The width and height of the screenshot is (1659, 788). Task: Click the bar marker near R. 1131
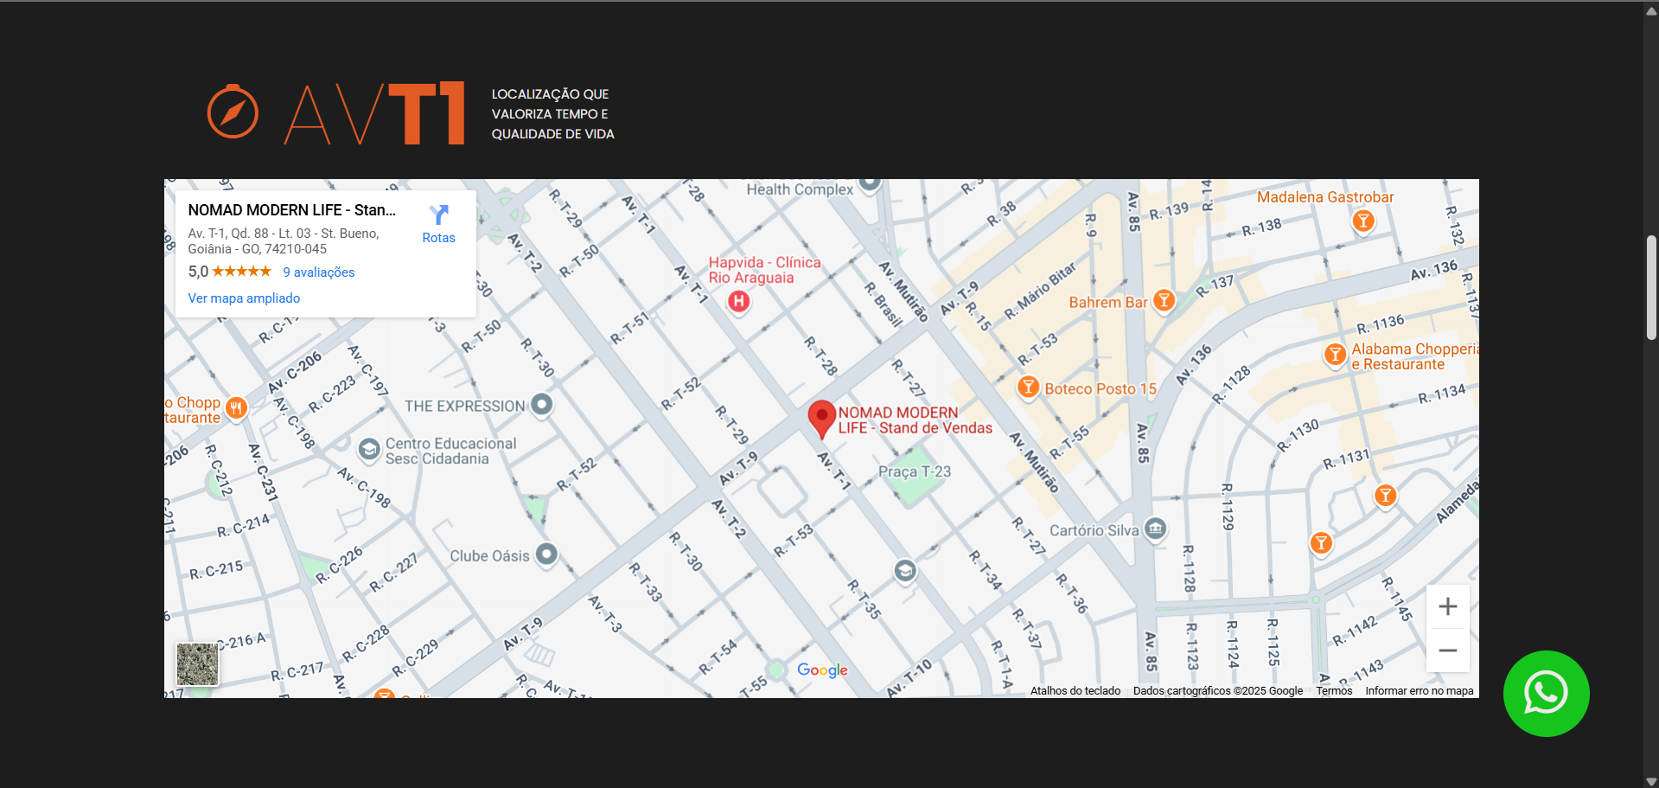pyautogui.click(x=1385, y=495)
